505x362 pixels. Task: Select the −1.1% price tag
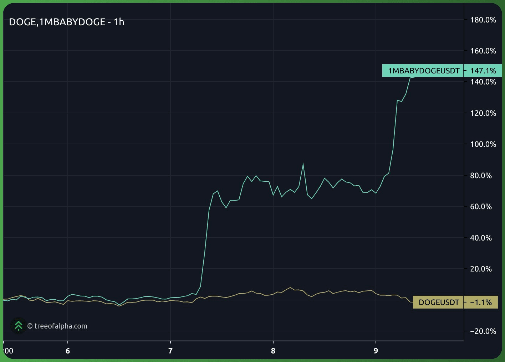pyautogui.click(x=481, y=302)
